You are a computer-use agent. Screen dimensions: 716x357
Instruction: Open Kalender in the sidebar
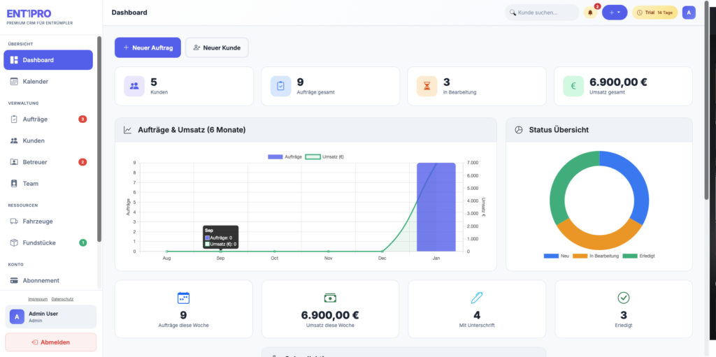coord(35,82)
